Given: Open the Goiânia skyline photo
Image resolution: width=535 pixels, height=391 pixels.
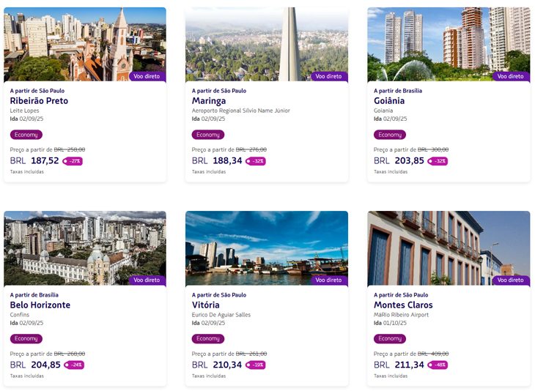Looking at the screenshot, I should [x=449, y=45].
